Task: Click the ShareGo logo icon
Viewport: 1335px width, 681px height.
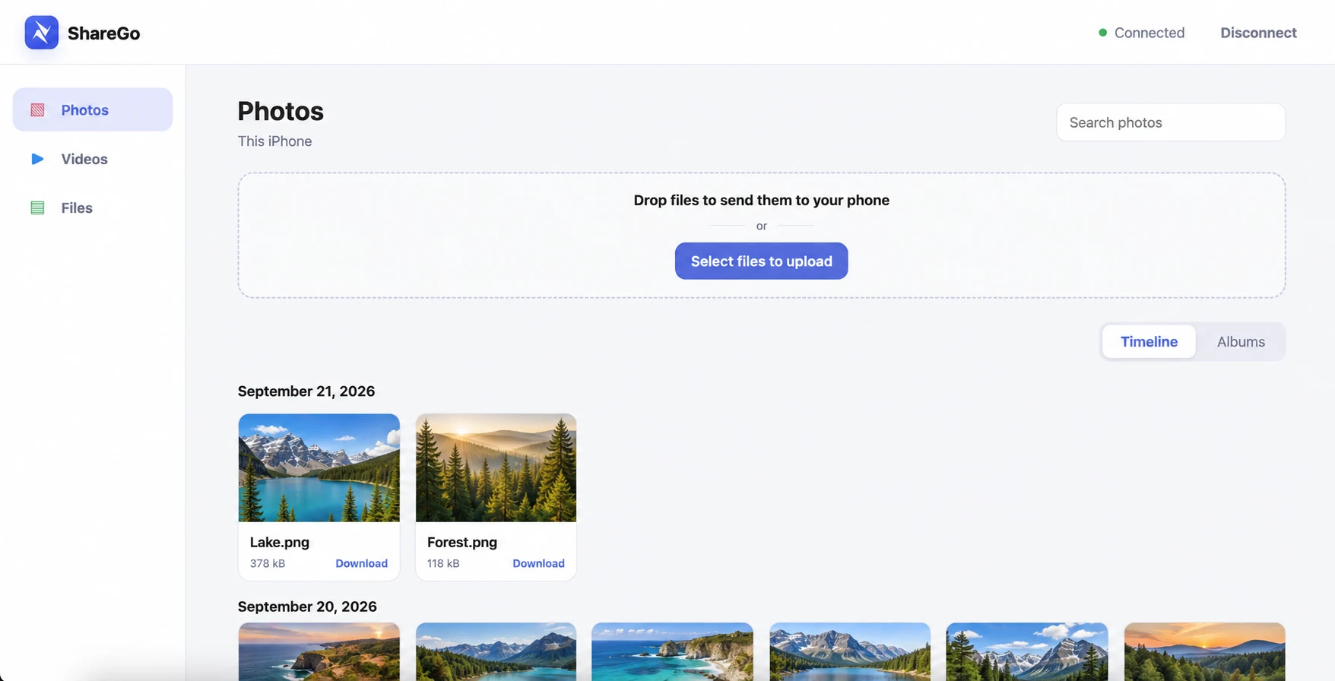Action: pyautogui.click(x=41, y=33)
